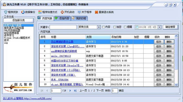Go to first page arrow icon
183x102 pixels.
coord(42,90)
